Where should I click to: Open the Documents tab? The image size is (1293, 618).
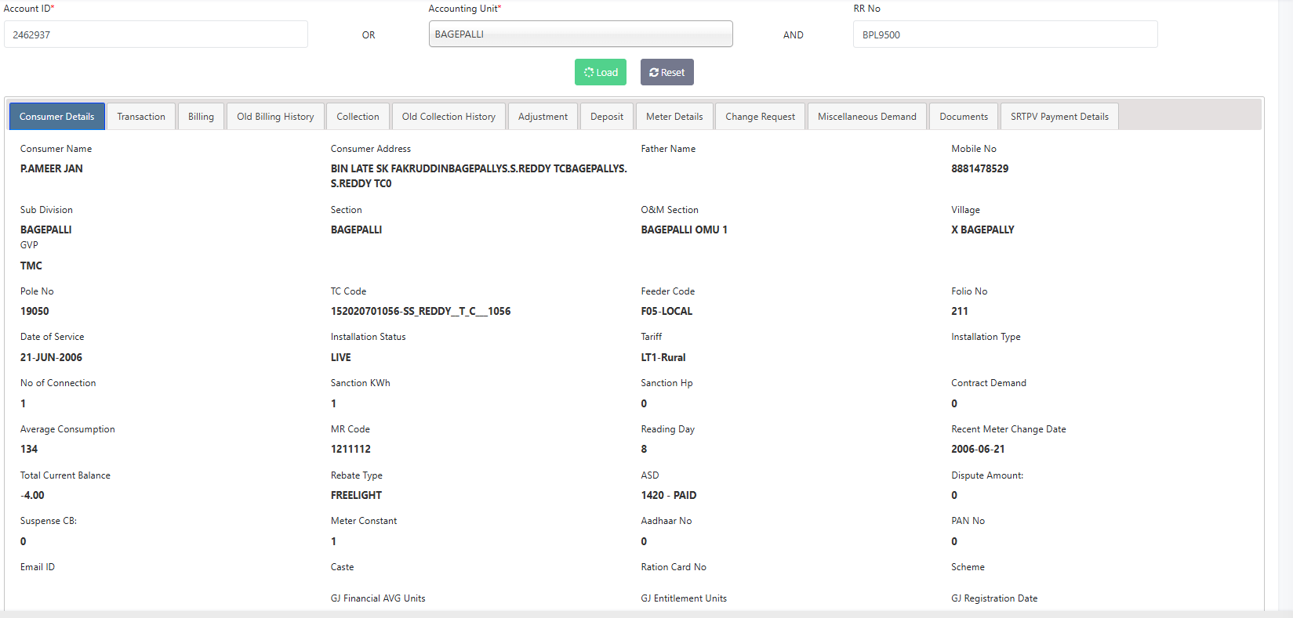tap(964, 117)
